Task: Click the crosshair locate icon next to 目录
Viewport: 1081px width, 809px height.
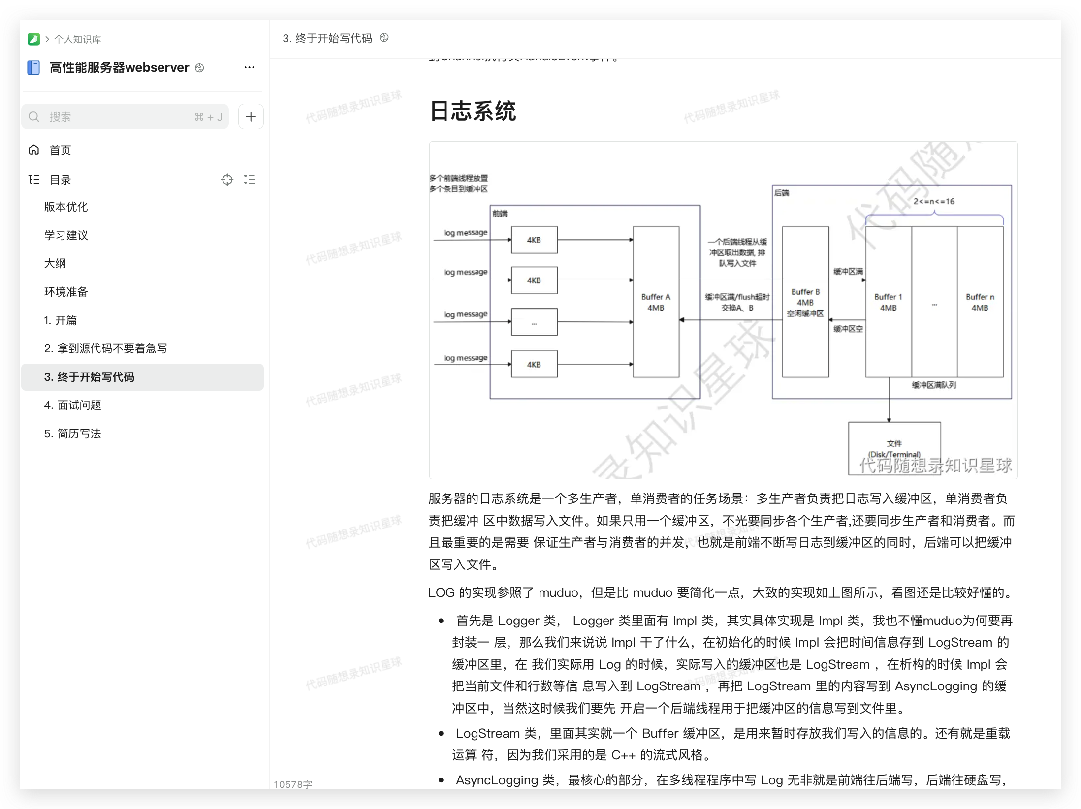Action: (227, 180)
